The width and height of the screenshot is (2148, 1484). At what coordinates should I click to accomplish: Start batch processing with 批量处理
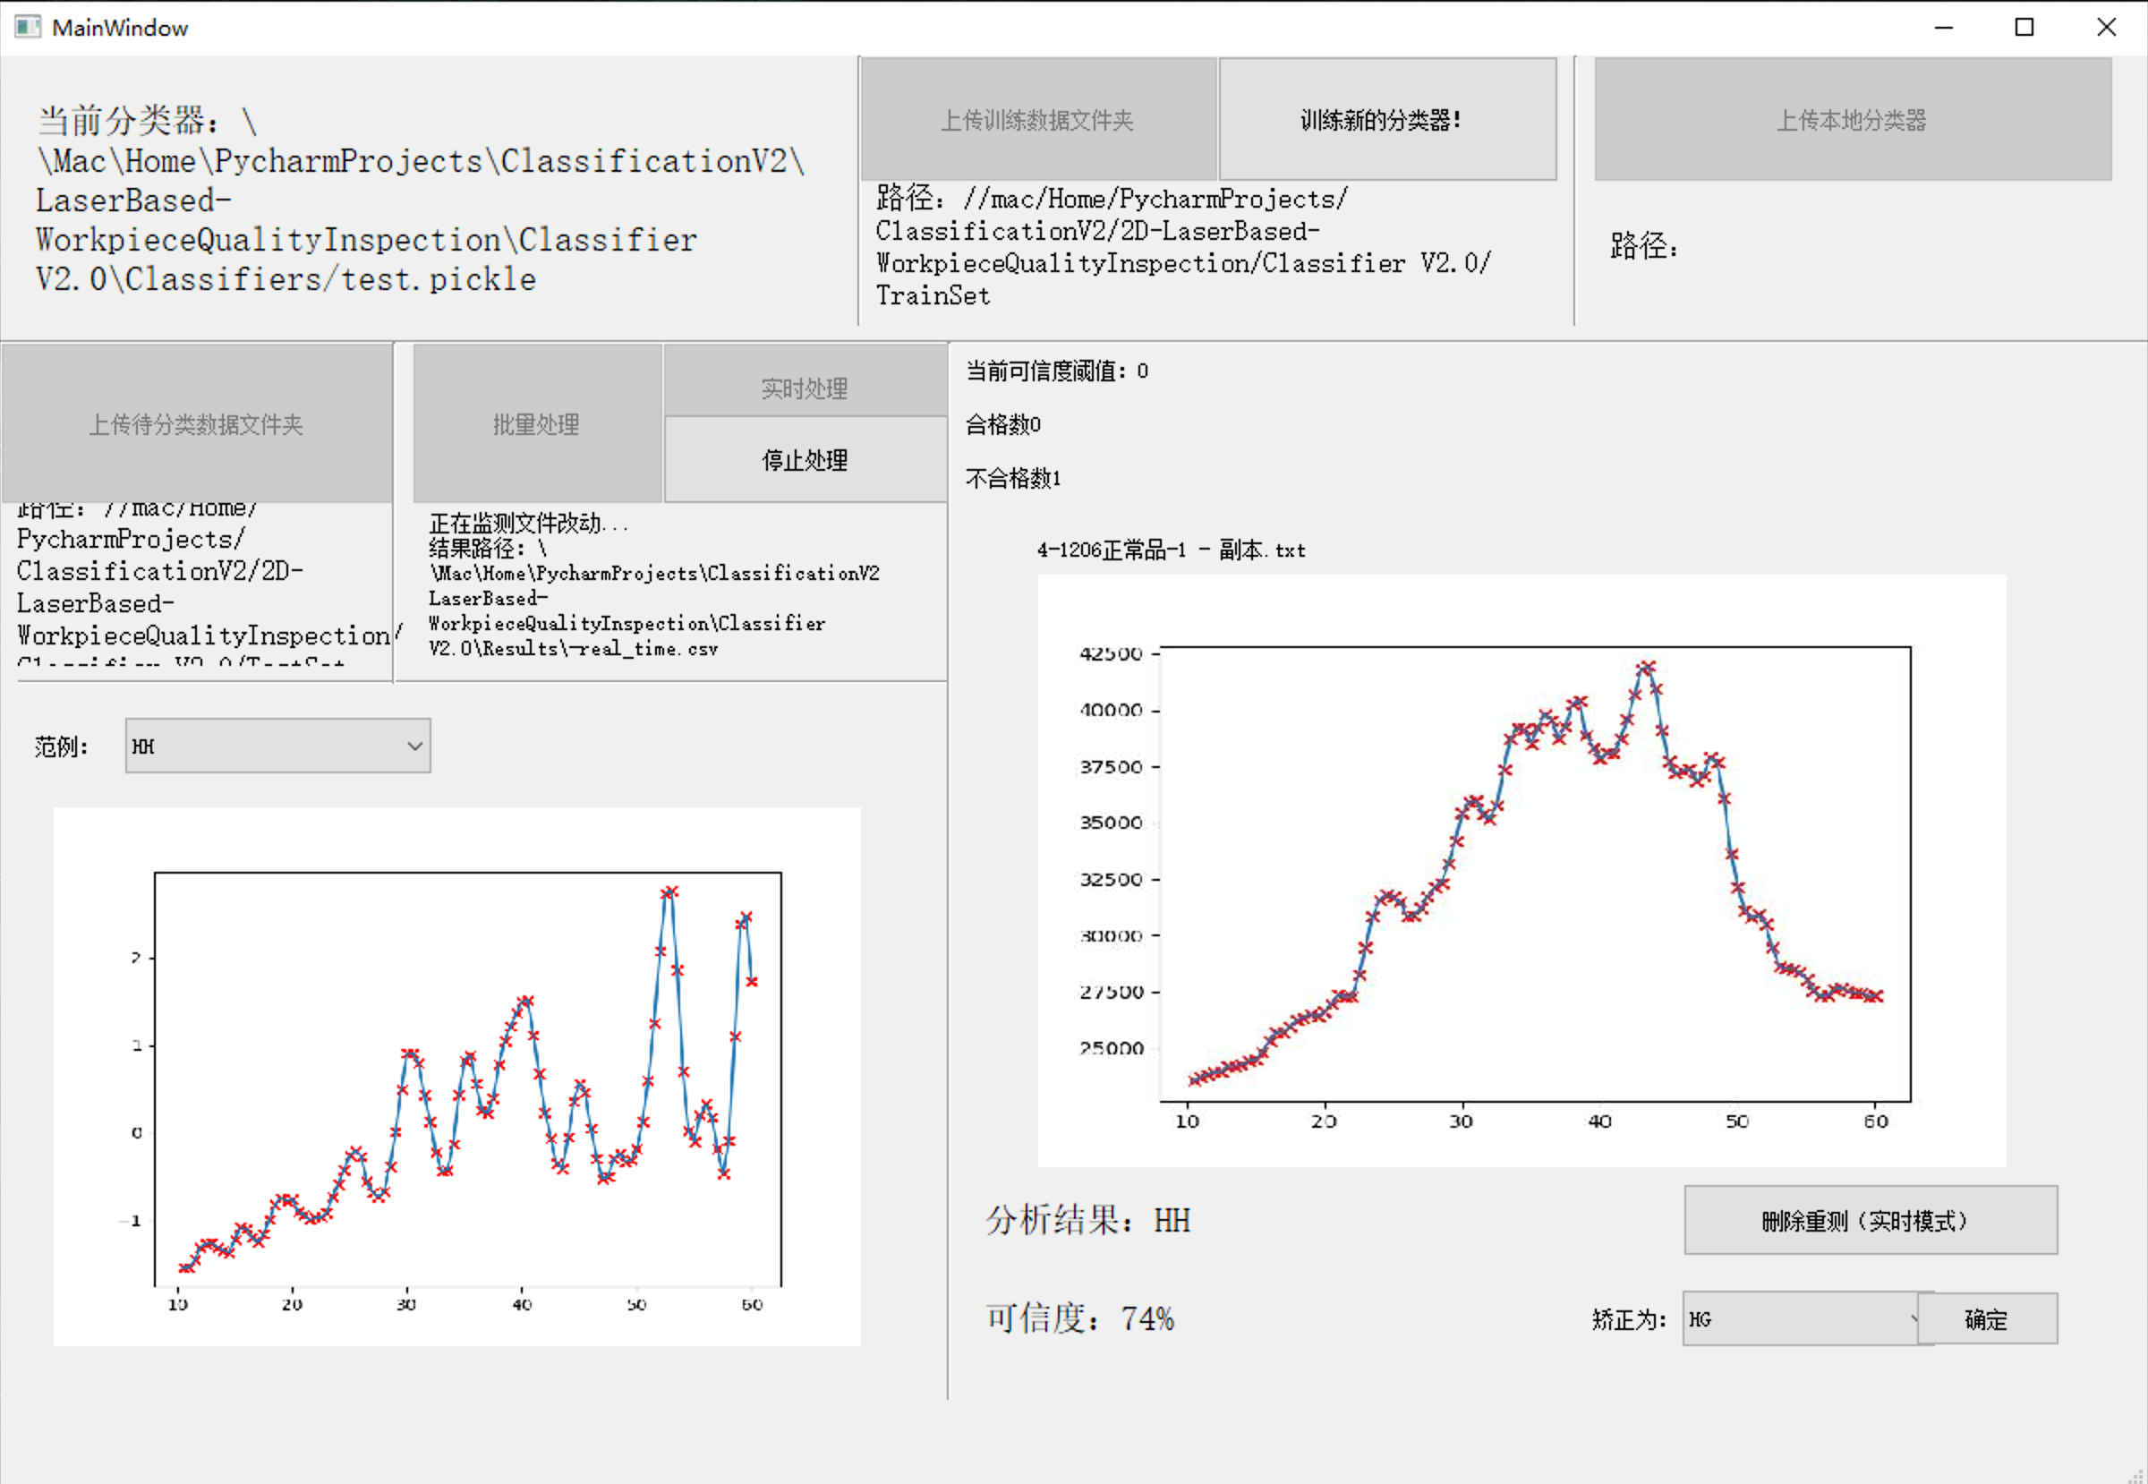(x=536, y=424)
